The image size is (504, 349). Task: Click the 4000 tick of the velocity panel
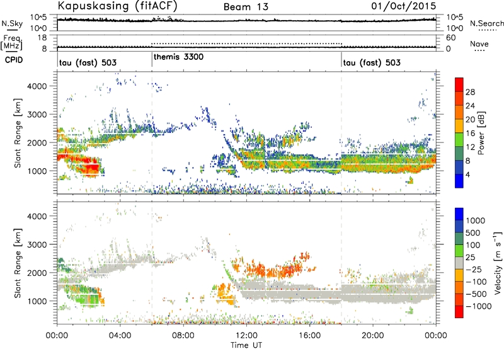click(37, 216)
